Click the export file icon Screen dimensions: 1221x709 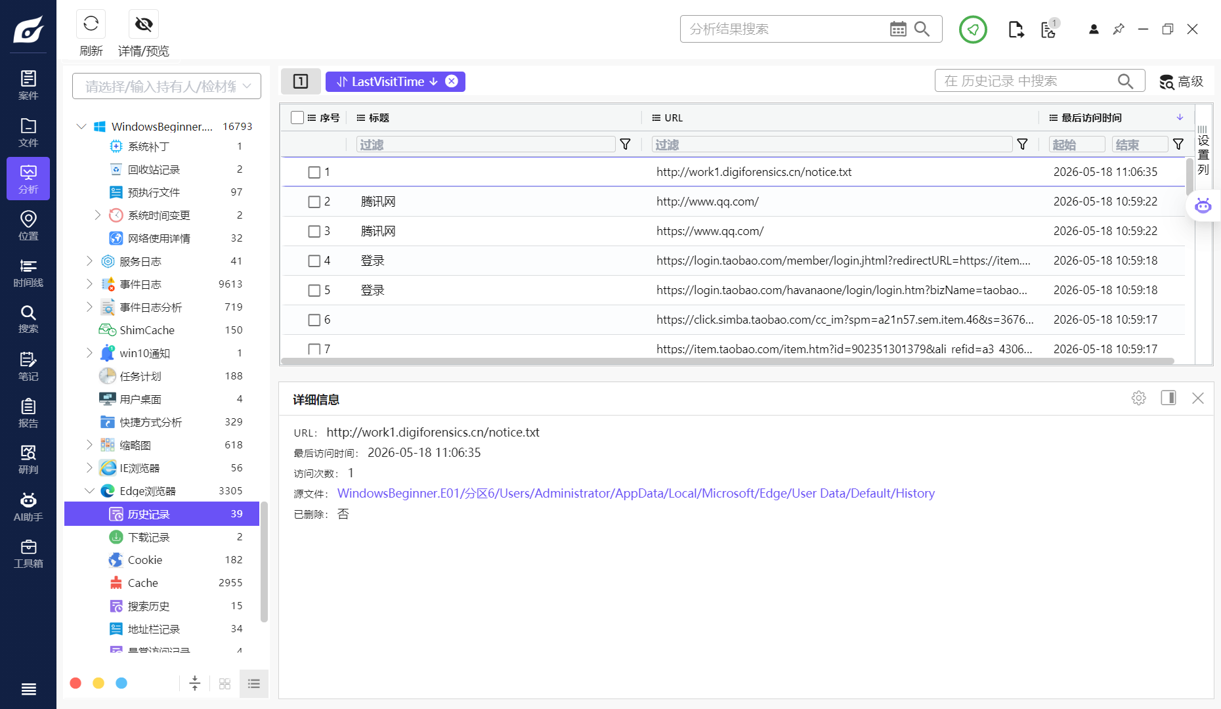tap(1016, 29)
